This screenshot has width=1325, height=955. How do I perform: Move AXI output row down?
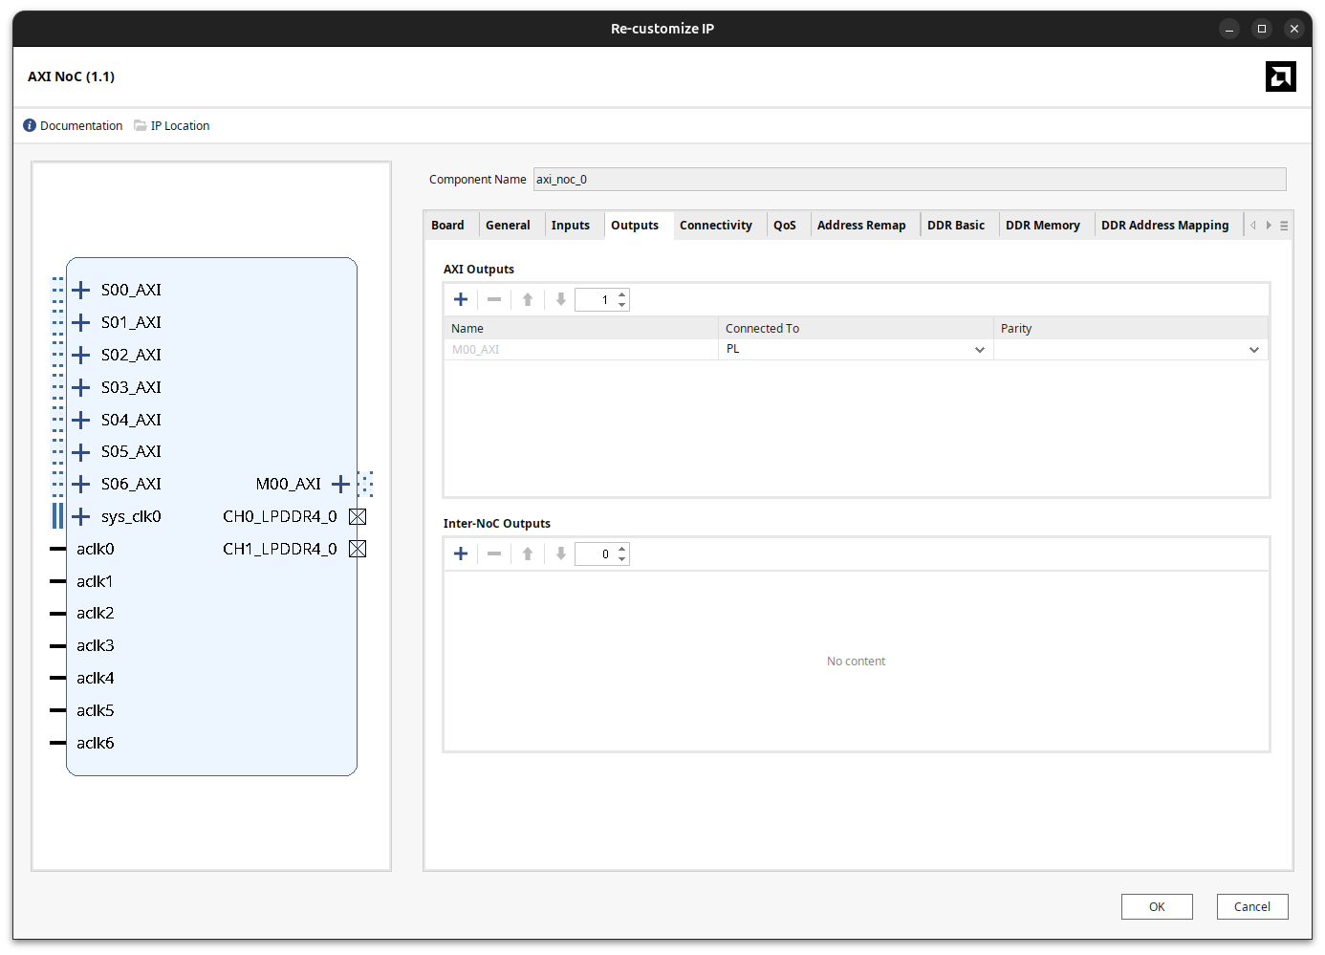coord(561,299)
